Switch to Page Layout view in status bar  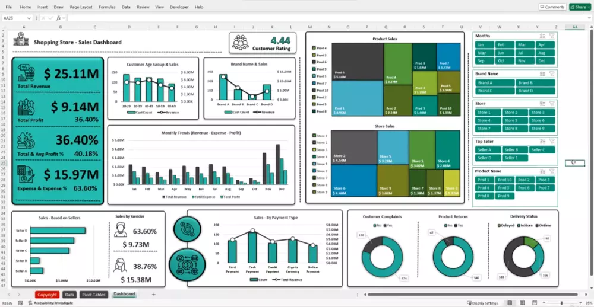tap(522, 303)
